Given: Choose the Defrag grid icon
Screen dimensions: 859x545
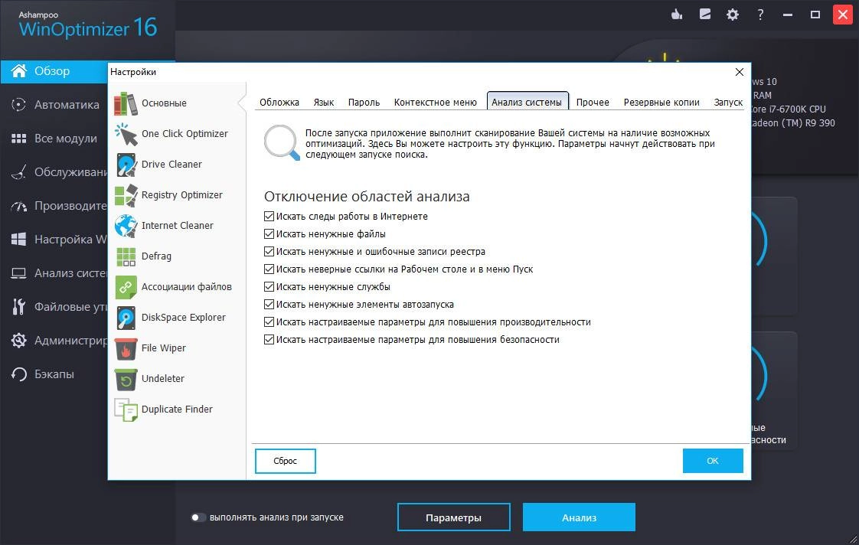Looking at the screenshot, I should [x=126, y=256].
